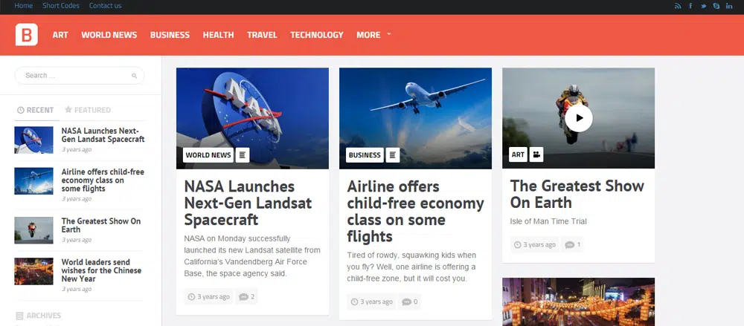Follow the Contact us link
This screenshot has width=744, height=326.
(106, 6)
